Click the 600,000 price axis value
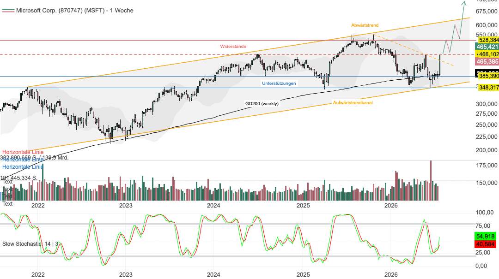499x279 pixels. pyautogui.click(x=487, y=25)
